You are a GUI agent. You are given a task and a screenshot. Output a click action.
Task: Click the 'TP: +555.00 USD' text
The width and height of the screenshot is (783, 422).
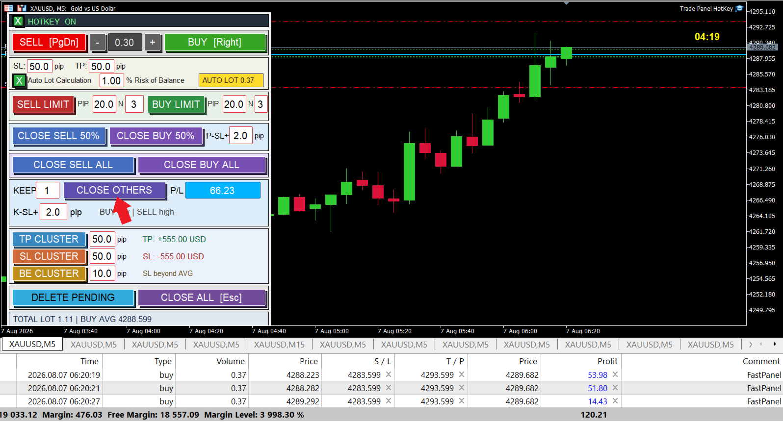point(174,239)
